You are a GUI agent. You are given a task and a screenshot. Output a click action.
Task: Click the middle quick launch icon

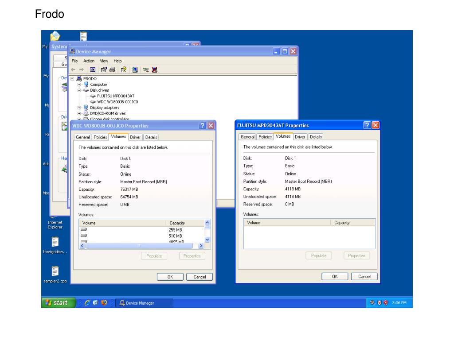[96, 303]
